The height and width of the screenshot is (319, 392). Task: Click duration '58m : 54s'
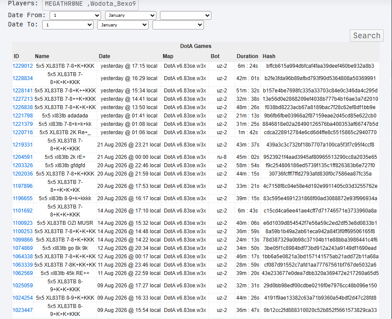click(248, 165)
